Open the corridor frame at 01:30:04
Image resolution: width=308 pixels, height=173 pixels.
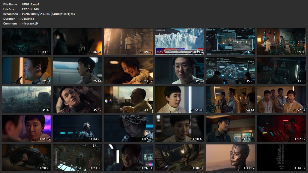click(180, 157)
